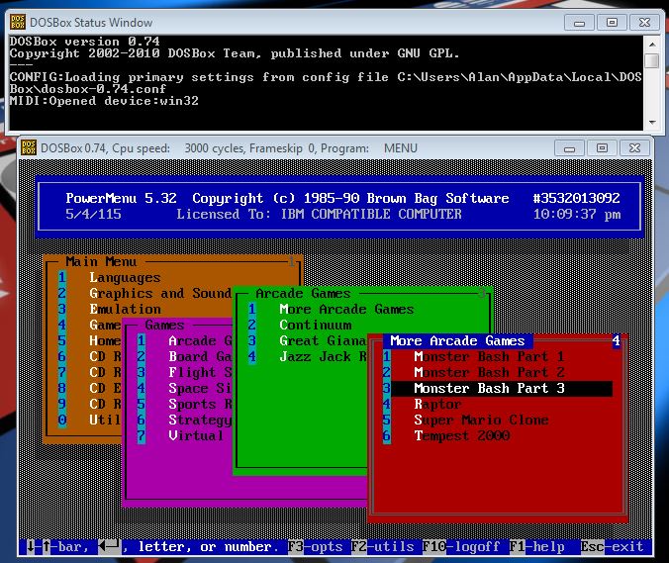The width and height of the screenshot is (669, 563).
Task: Click F2-utils in bottom key bar
Action: point(382,547)
